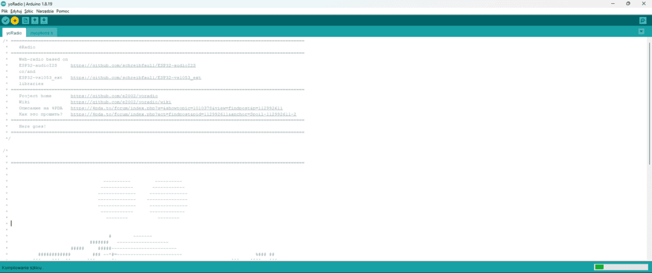Image resolution: width=652 pixels, height=273 pixels.
Task: Create a new sketch with New icon
Action: (25, 20)
